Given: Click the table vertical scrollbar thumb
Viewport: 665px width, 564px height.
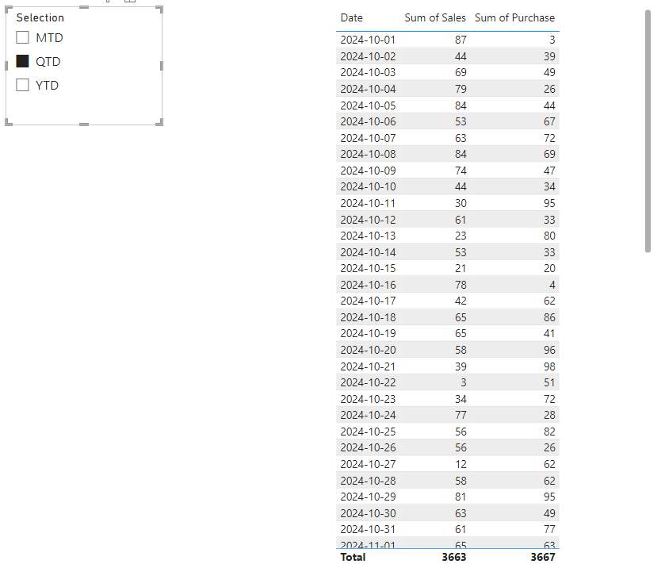Looking at the screenshot, I should point(648,131).
